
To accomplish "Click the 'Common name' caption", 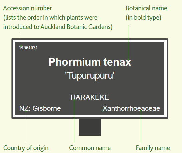I will [90, 148].
